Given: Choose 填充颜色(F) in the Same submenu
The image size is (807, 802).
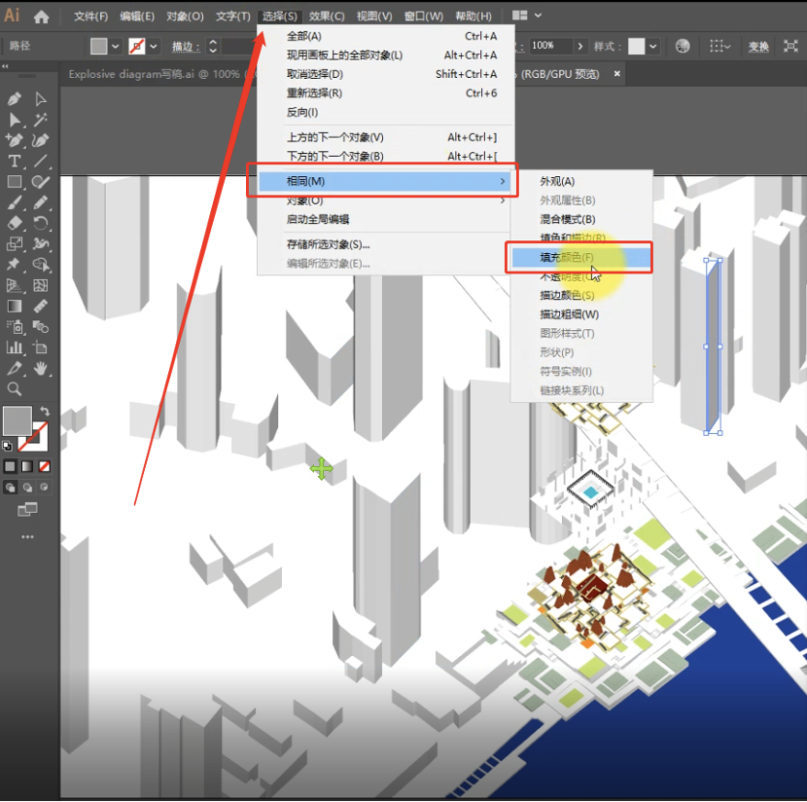Looking at the screenshot, I should tap(581, 257).
